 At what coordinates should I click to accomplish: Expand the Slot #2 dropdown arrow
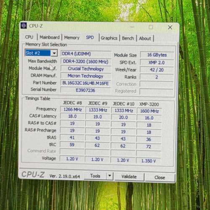(54, 53)
